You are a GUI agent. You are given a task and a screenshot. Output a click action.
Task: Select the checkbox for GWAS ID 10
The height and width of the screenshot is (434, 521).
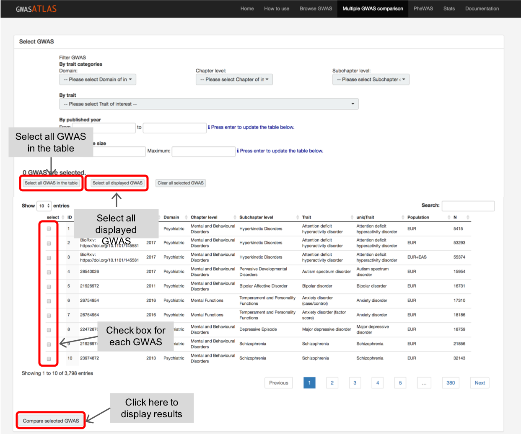pos(49,359)
